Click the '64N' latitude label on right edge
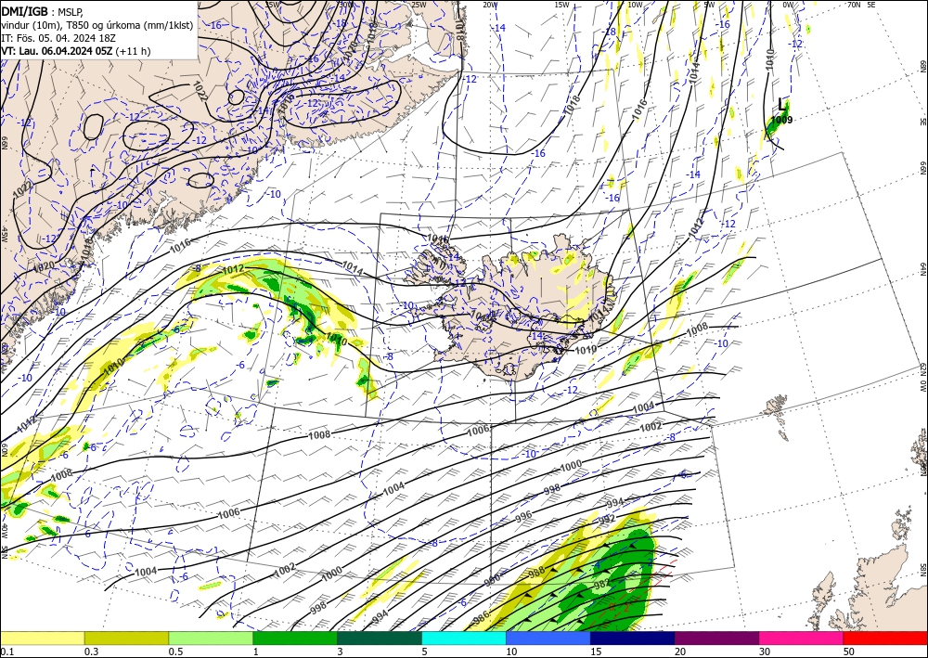Image resolution: width=928 pixels, height=658 pixels. [x=922, y=268]
